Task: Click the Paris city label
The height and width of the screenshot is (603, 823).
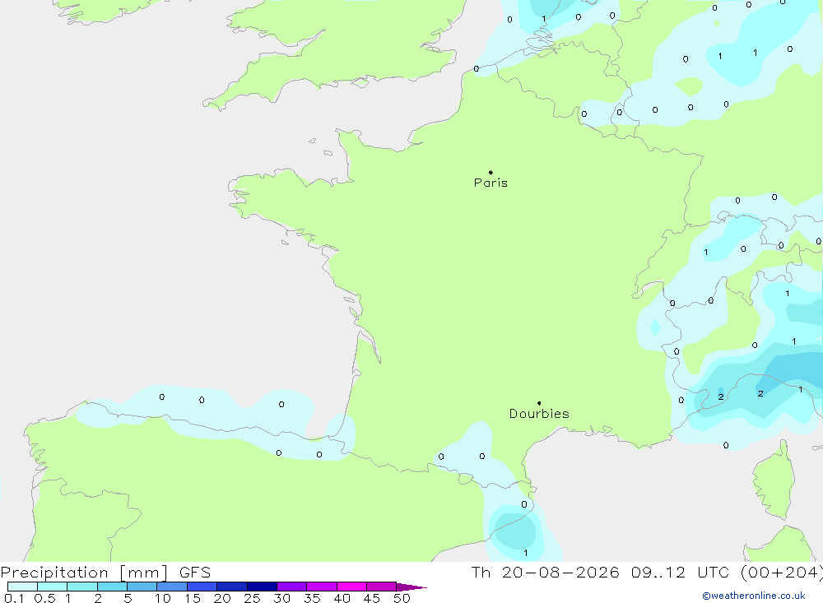Action: (x=491, y=183)
